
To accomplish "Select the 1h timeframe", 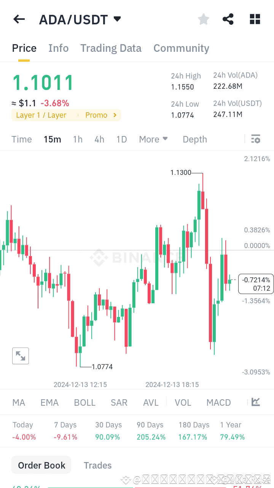I will point(78,139).
